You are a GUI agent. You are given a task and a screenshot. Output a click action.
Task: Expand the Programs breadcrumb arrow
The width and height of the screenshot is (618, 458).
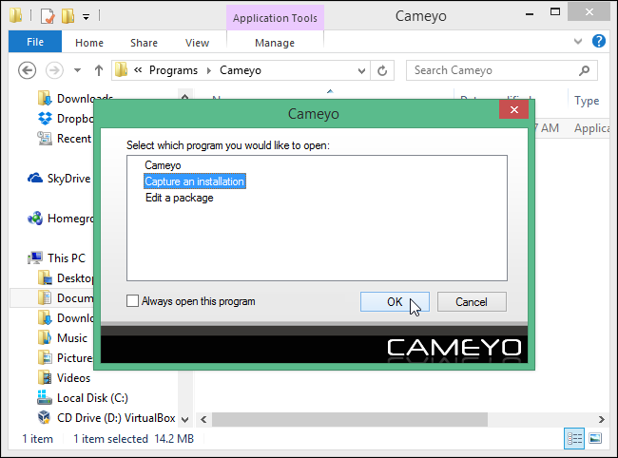pyautogui.click(x=209, y=70)
